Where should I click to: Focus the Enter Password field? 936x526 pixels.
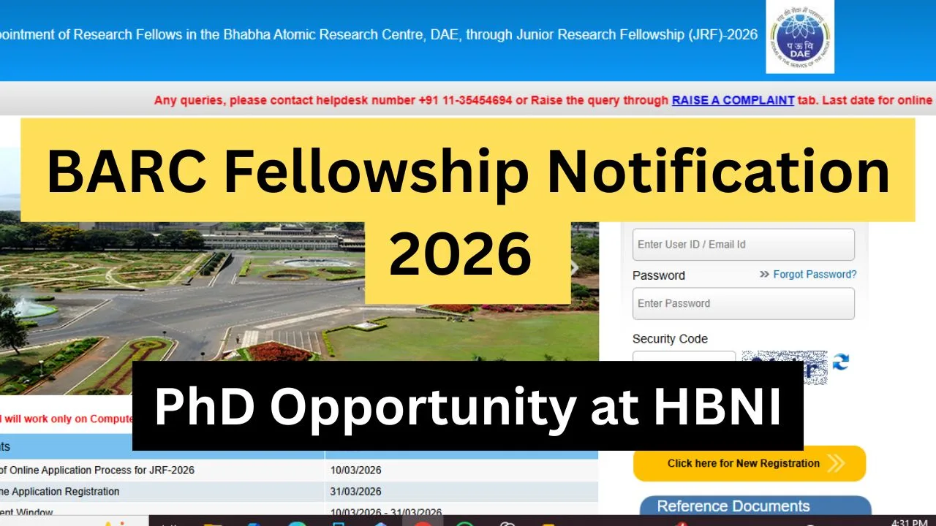[x=743, y=303]
